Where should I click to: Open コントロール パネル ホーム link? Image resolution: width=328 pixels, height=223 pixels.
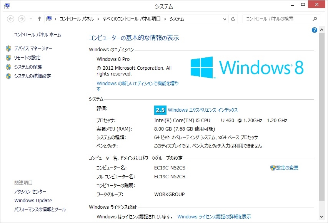(37, 35)
